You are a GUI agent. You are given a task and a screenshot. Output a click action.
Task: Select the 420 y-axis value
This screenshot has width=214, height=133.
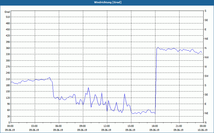tap(8, 36)
